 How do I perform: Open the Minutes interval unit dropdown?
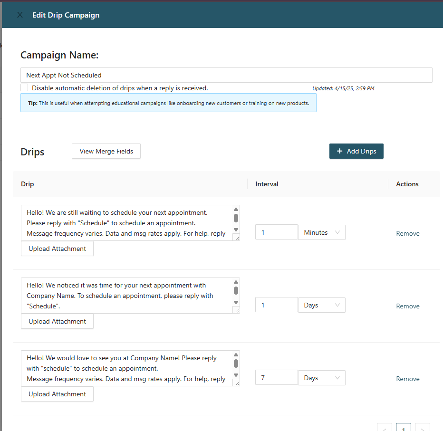pos(322,232)
